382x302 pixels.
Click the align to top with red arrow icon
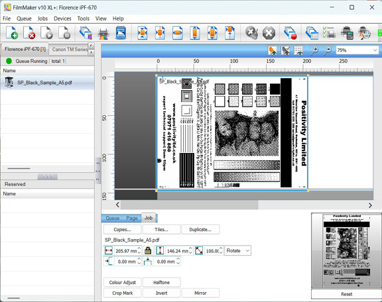pos(229,32)
